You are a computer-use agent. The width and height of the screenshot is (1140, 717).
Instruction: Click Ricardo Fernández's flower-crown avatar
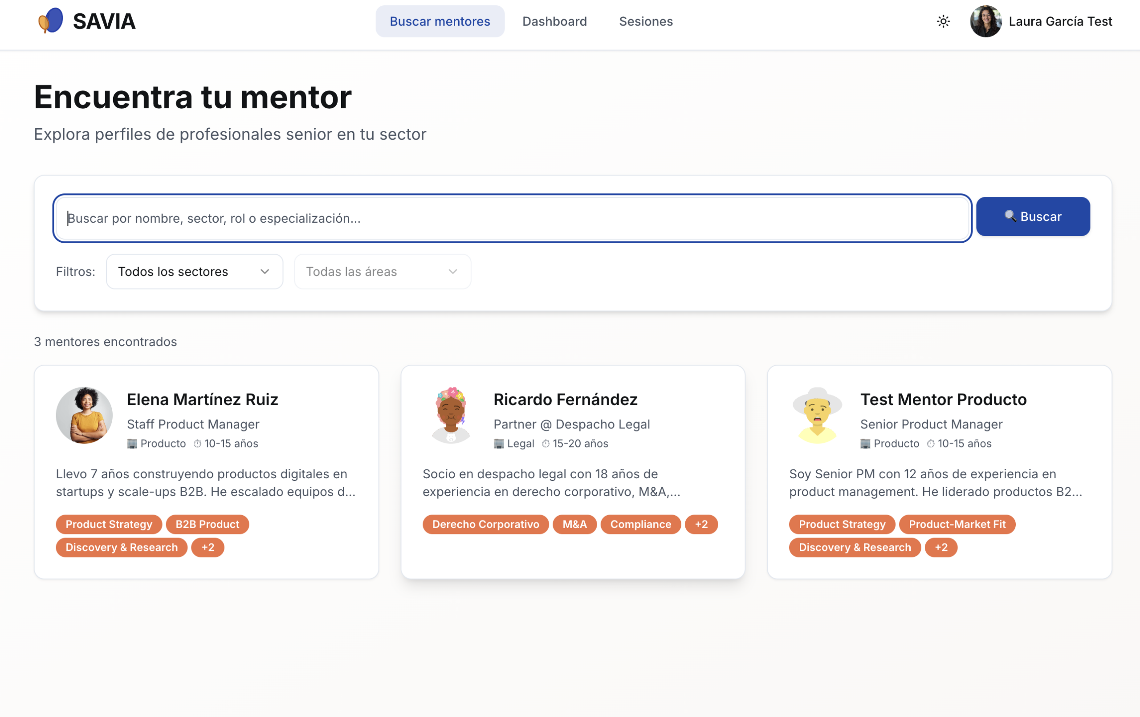tap(451, 415)
